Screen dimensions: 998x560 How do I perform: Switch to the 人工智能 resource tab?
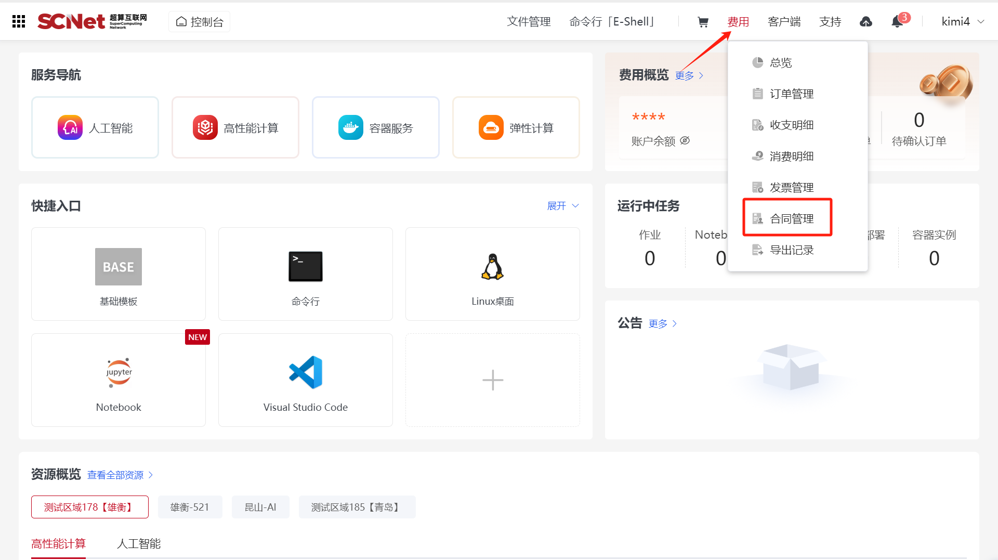(139, 544)
